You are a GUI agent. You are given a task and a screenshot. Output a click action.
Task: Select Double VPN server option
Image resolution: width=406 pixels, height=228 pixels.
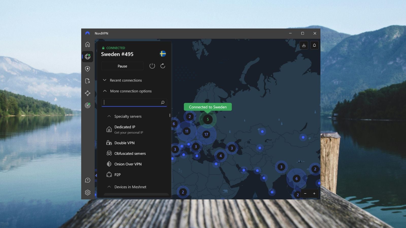[x=124, y=143]
